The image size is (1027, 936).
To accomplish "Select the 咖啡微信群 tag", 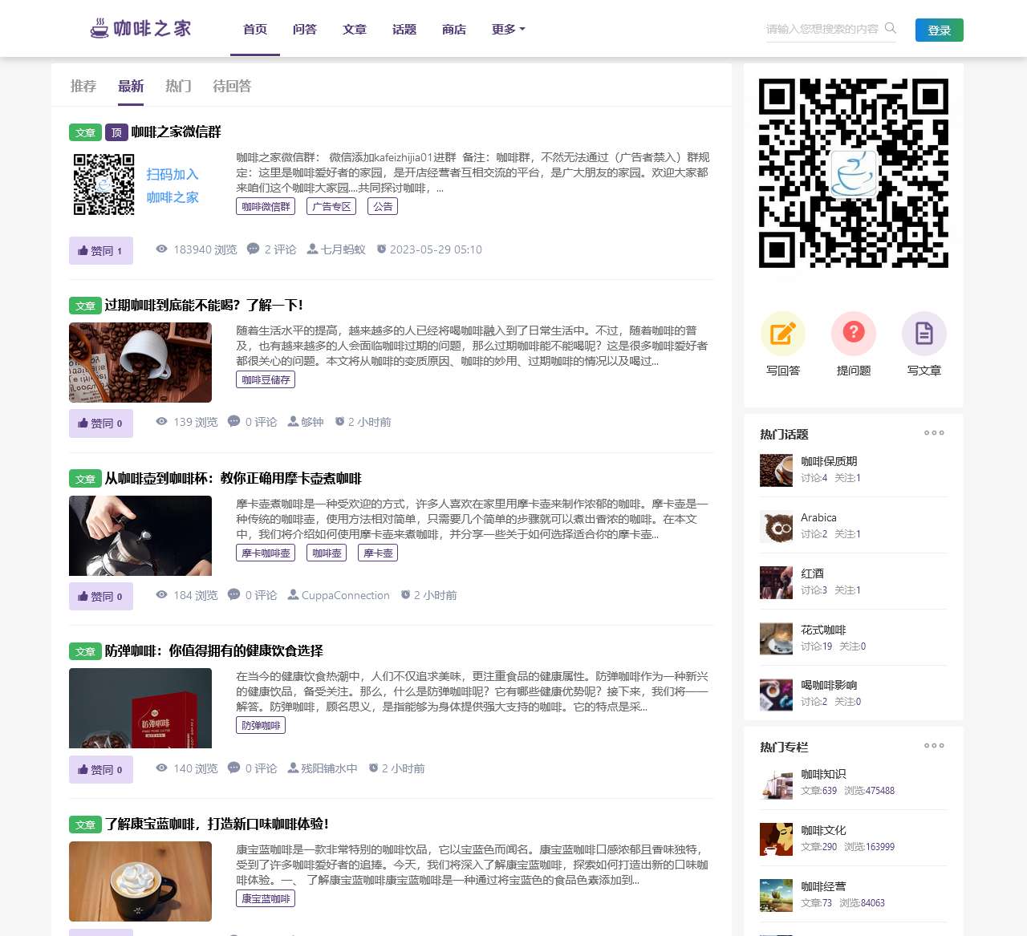I will (x=266, y=207).
